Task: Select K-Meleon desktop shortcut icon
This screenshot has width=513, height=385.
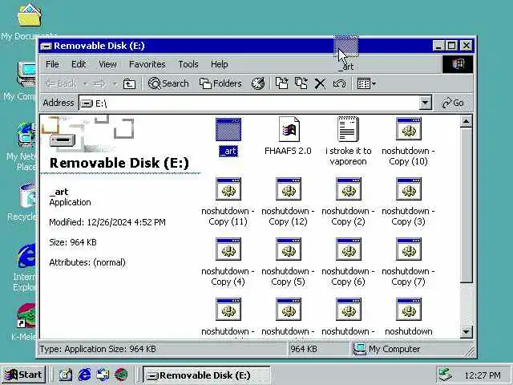Action: 26,316
